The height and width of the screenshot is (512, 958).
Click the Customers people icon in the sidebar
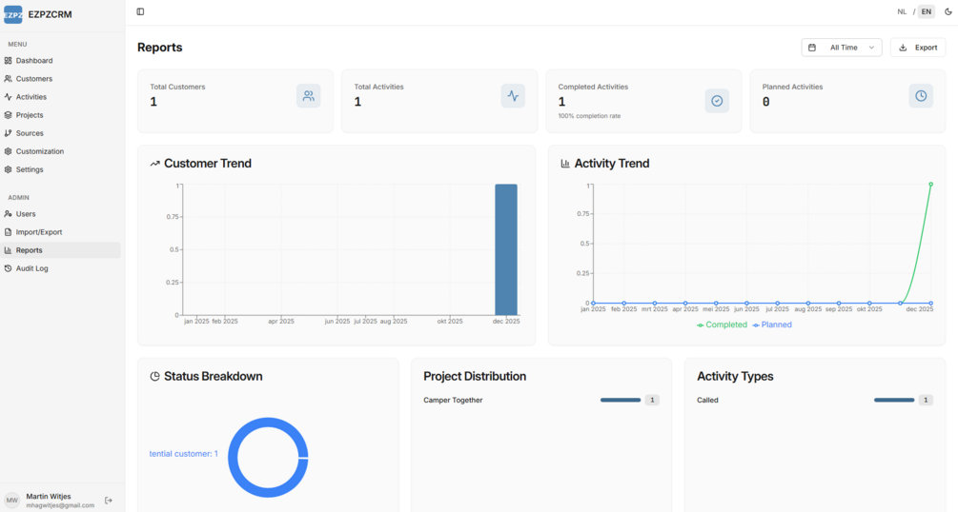(8, 79)
